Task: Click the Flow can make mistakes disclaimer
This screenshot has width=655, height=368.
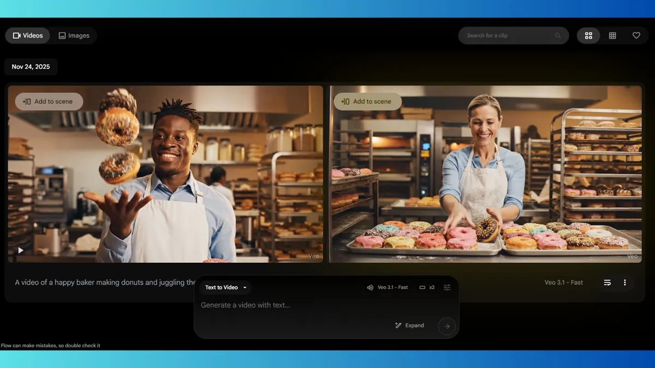Action: (51, 346)
